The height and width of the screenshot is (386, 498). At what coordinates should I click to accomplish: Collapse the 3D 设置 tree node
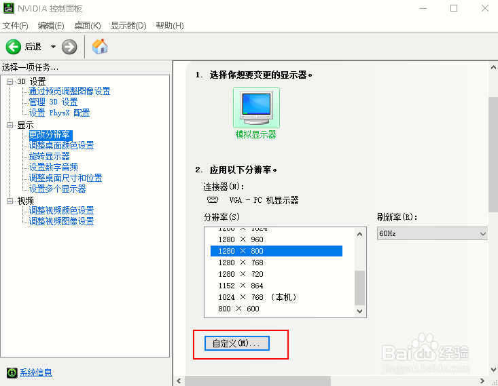(x=10, y=81)
